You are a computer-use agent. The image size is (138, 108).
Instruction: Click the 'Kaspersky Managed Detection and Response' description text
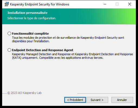(x=72, y=56)
